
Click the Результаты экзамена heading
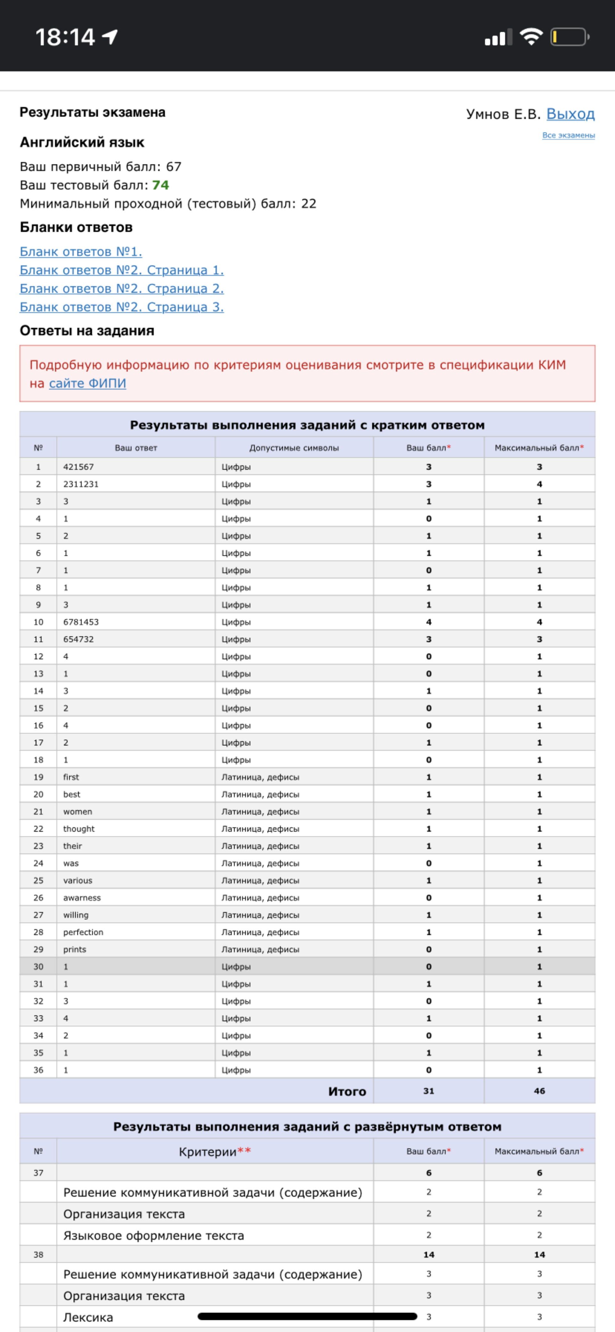(93, 112)
